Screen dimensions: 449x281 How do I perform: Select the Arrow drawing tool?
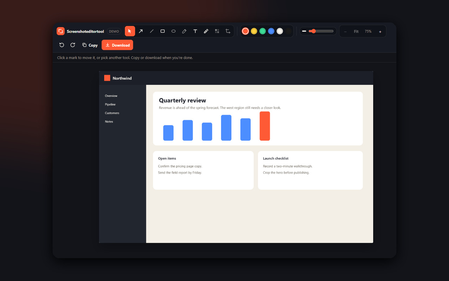click(x=141, y=31)
